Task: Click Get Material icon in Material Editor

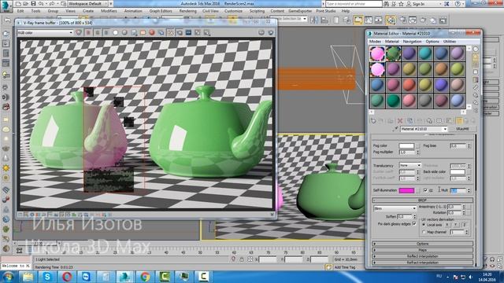Action: (x=373, y=121)
